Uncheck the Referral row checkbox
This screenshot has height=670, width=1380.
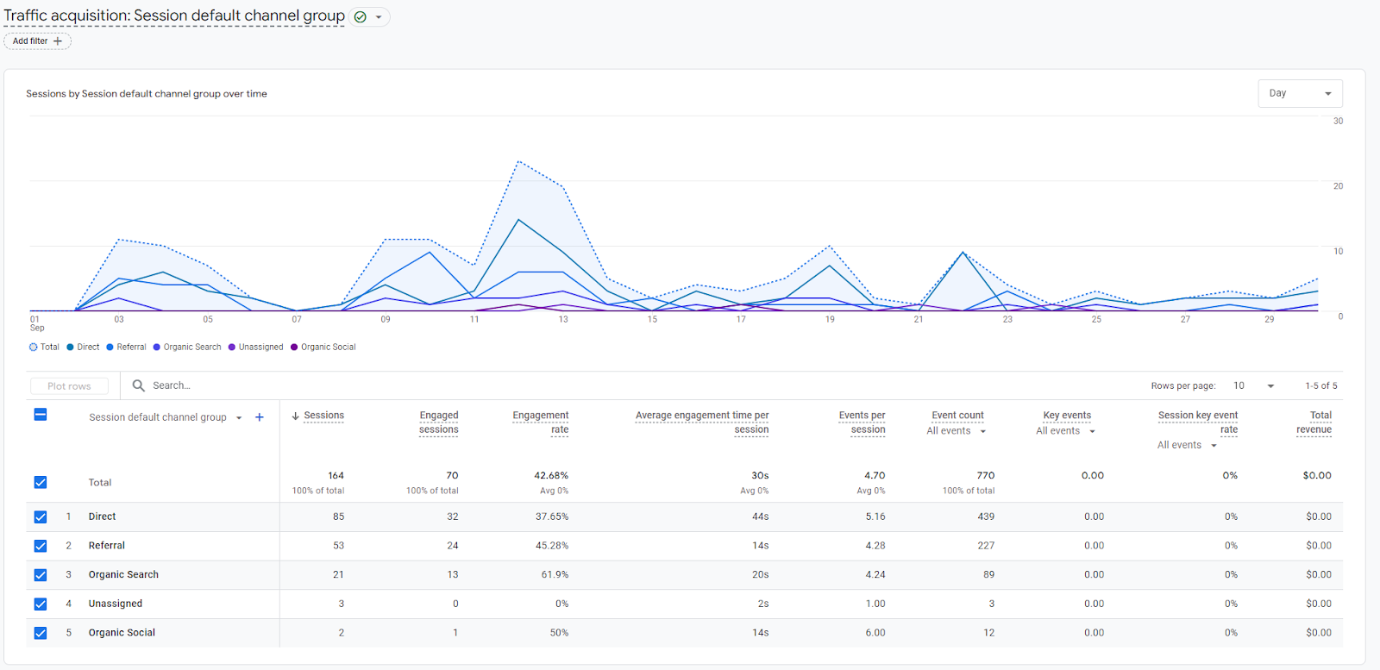click(x=41, y=546)
